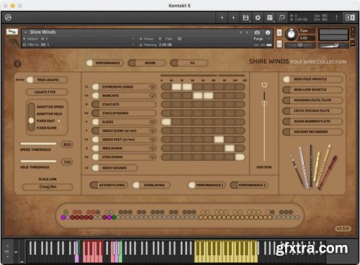Image resolution: width=360 pixels, height=265 pixels.
Task: Click the version label v1.5.0
Action: [343, 228]
